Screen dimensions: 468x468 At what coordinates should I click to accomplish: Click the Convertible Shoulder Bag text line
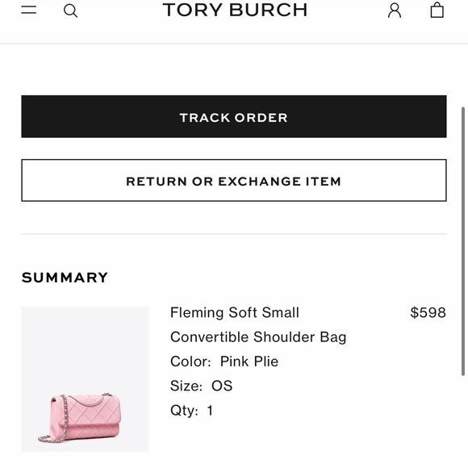click(258, 337)
